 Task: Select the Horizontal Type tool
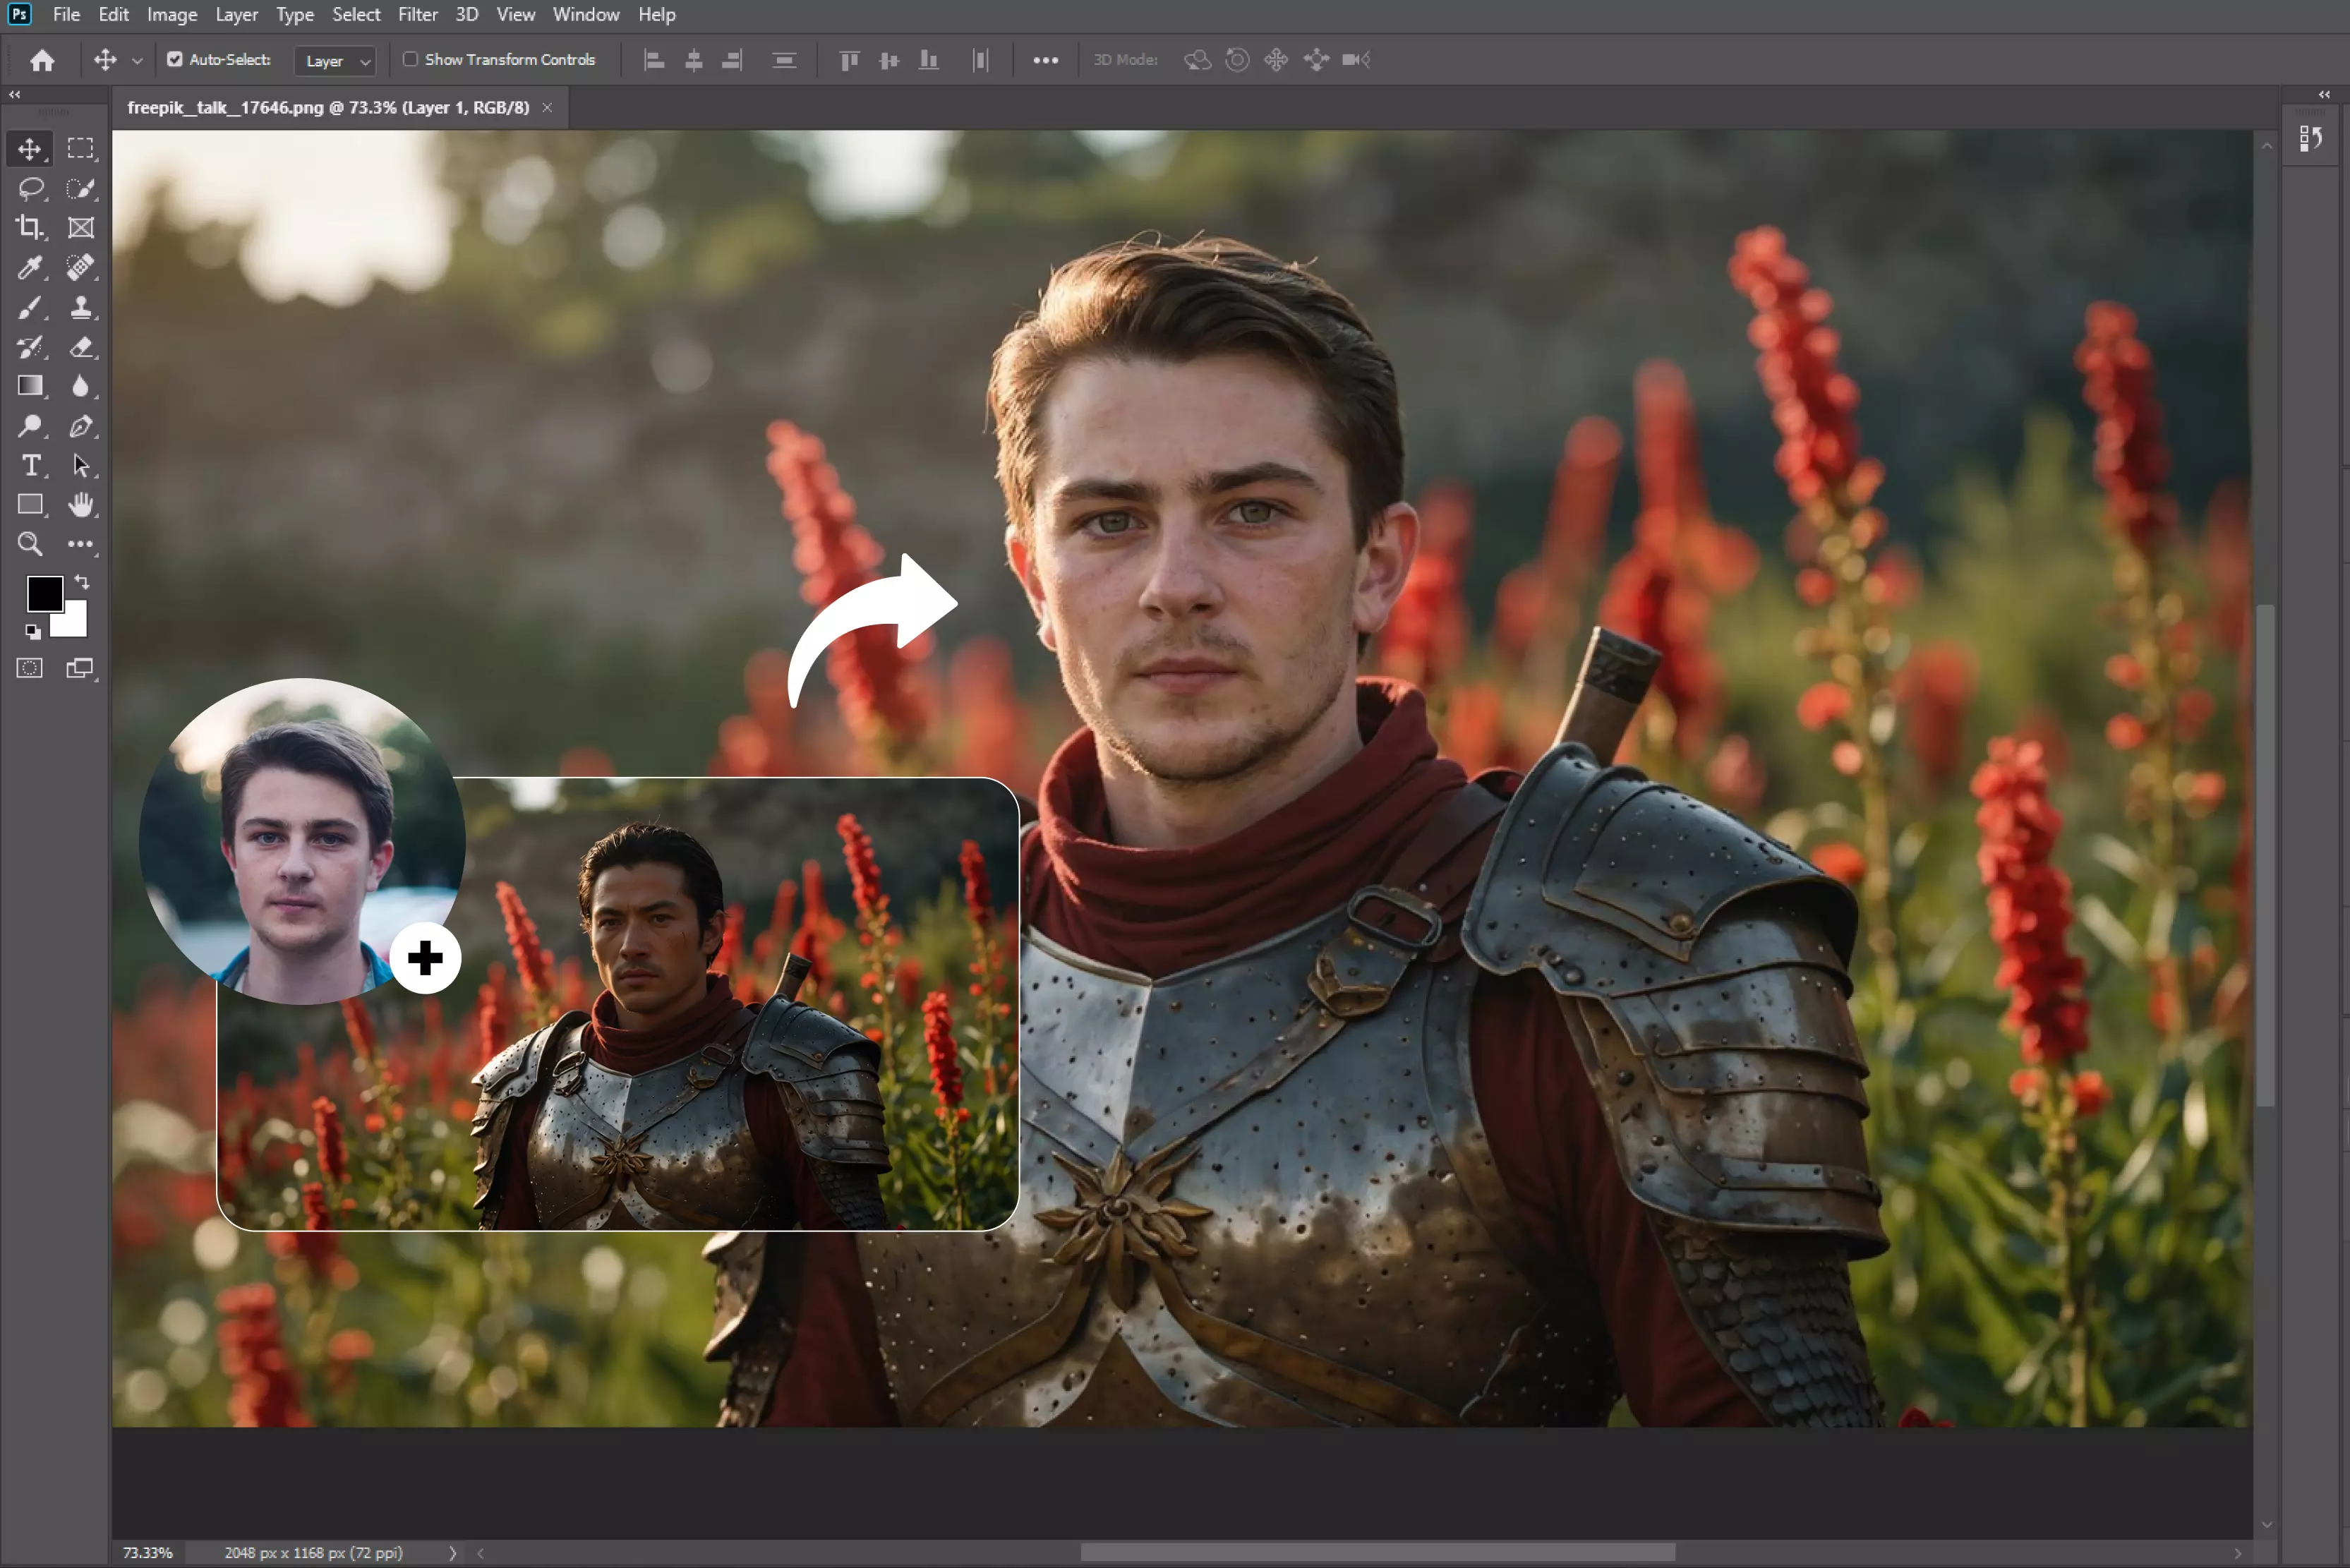coord(30,465)
